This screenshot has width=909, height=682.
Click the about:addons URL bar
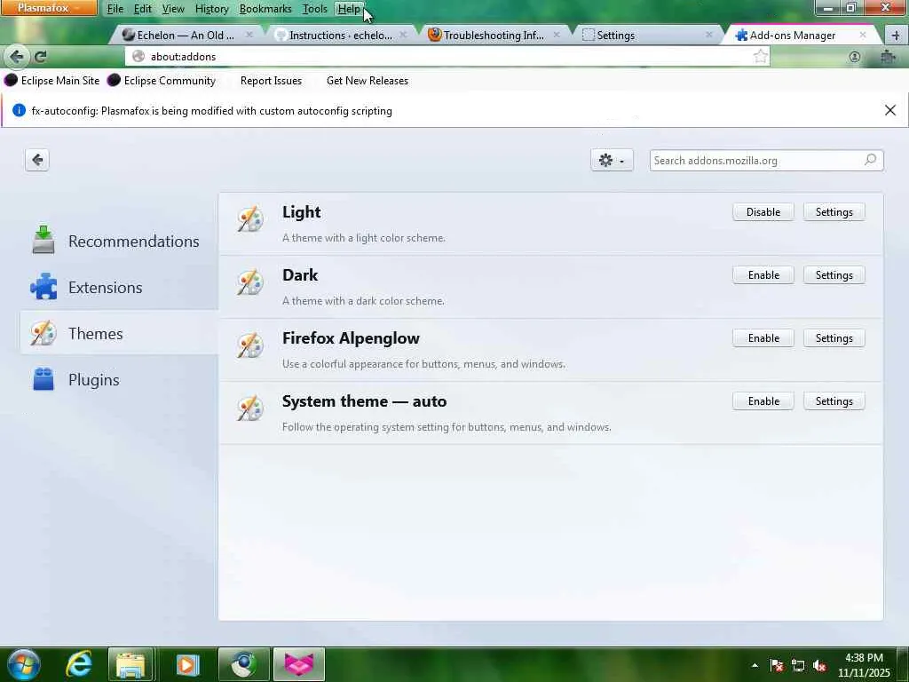tap(447, 56)
